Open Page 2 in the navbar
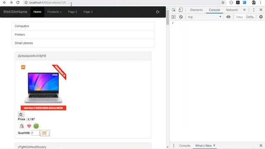 click(72, 12)
